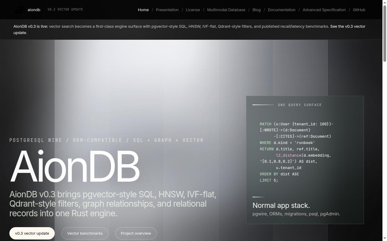The image size is (387, 241).
Task: Open the Blog section
Action: pos(256,10)
